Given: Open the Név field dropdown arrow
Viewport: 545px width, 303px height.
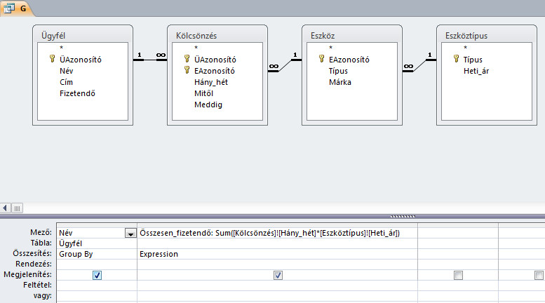Looking at the screenshot, I should (x=130, y=234).
